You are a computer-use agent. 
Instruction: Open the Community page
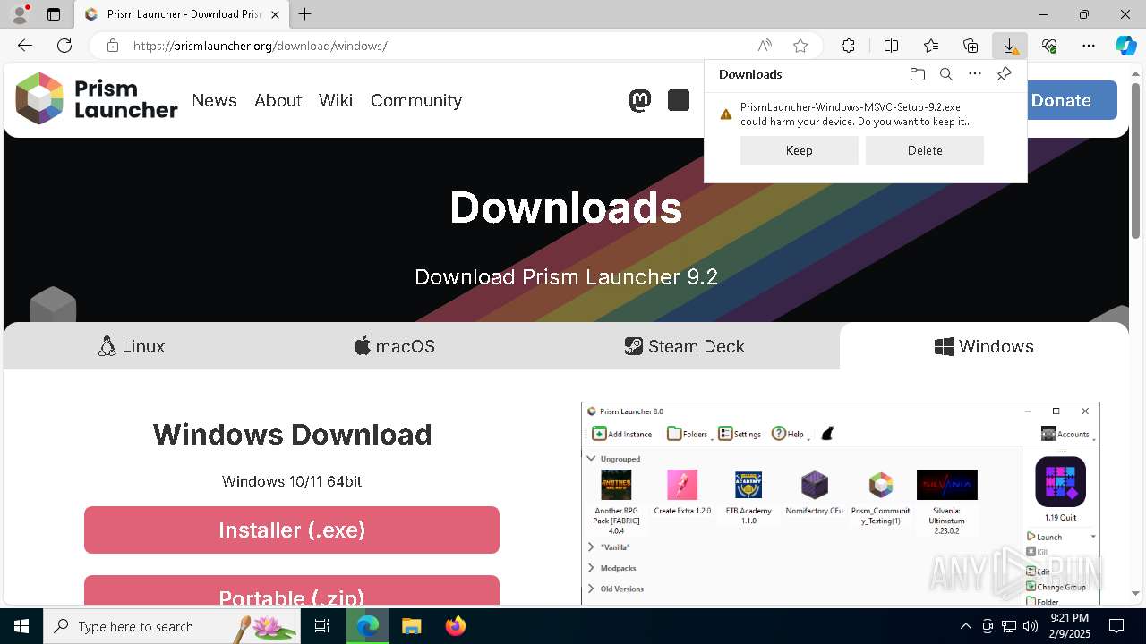point(416,101)
